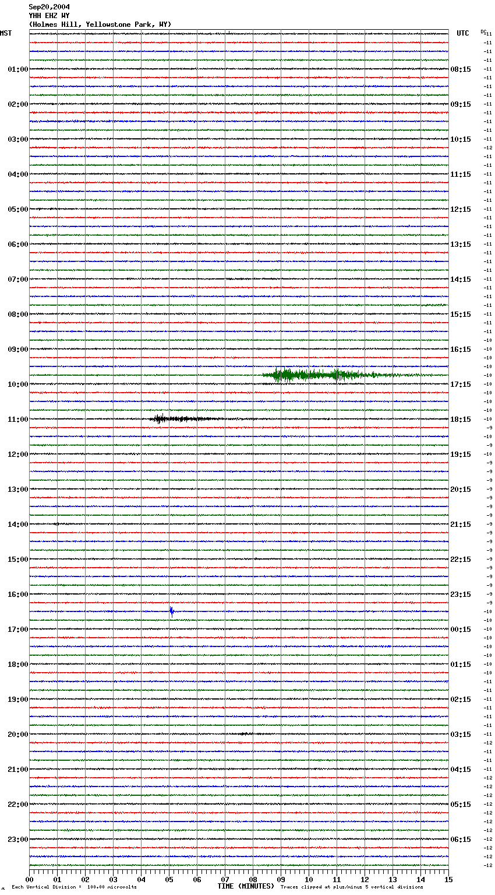Screen dimensions: 495x895
Task: Click the '14:15' UTC row label
Action: click(461, 279)
